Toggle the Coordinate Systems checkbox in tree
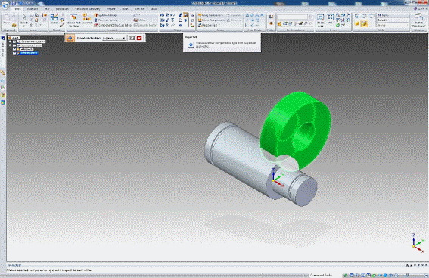 pos(14,42)
